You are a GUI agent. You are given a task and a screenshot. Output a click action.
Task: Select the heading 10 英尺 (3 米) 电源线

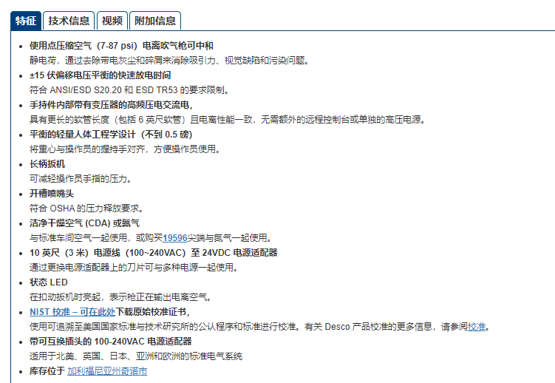click(153, 253)
